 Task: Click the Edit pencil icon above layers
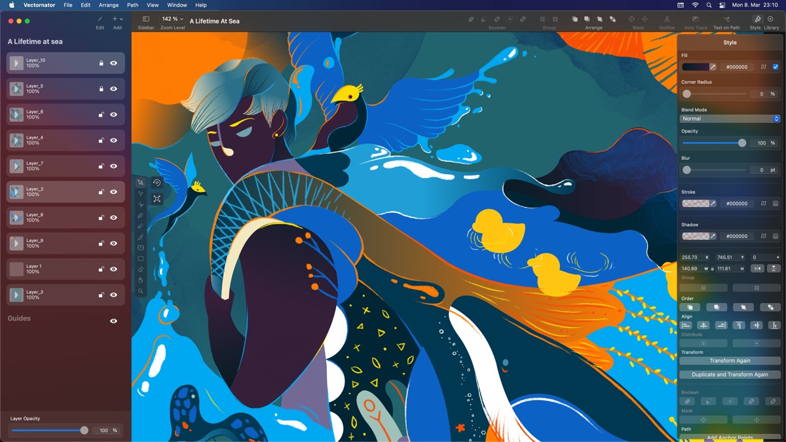(x=100, y=19)
